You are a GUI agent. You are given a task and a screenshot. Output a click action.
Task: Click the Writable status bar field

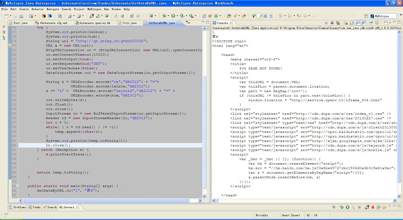coord(262,215)
